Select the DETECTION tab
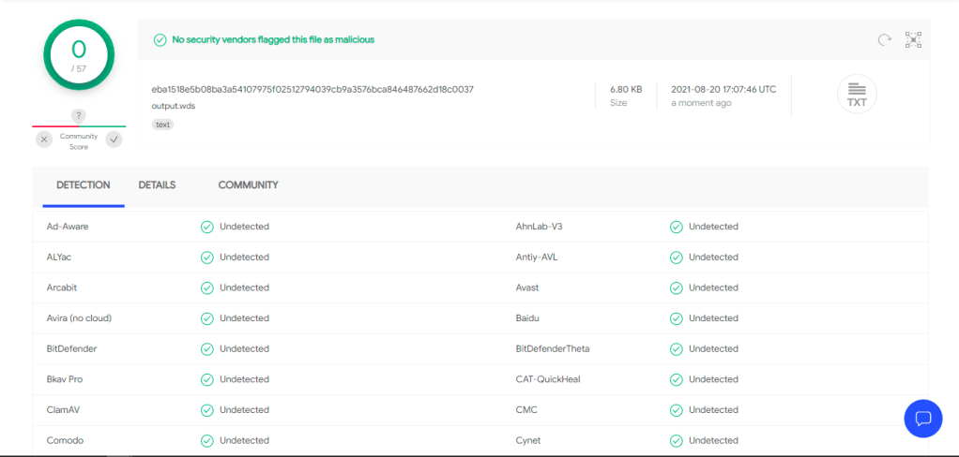 (x=83, y=185)
